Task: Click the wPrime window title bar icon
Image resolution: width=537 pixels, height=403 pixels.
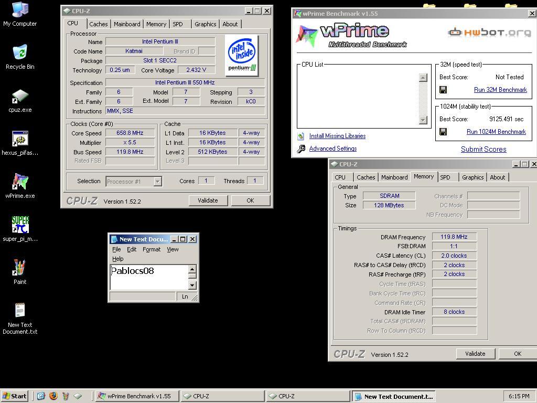Action: (x=298, y=14)
